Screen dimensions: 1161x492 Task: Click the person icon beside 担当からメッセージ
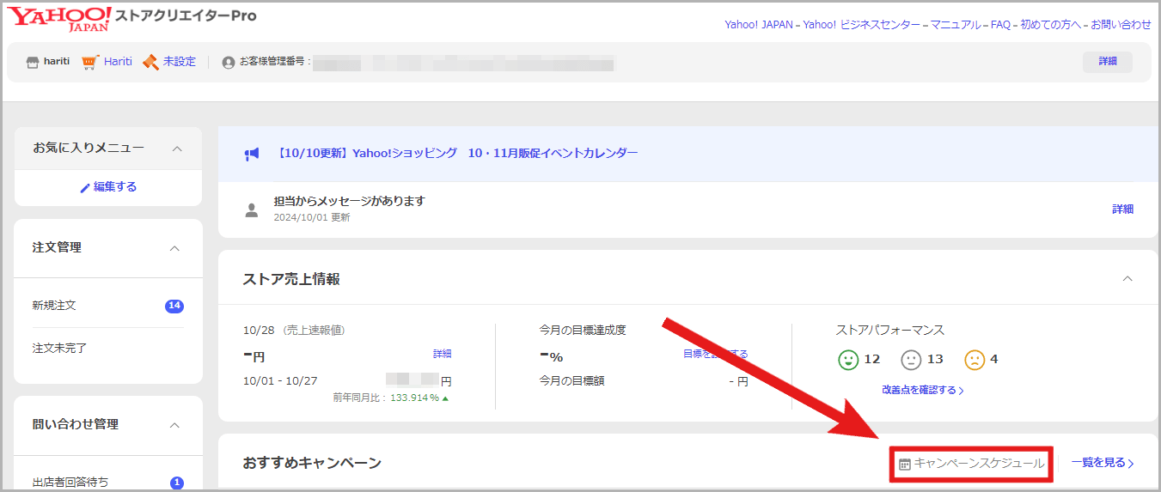251,210
